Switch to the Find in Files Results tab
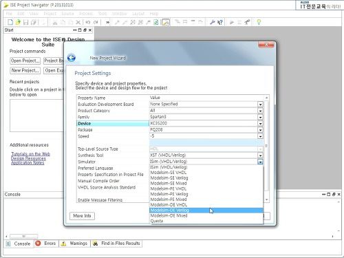344x258 pixels. pos(117,244)
